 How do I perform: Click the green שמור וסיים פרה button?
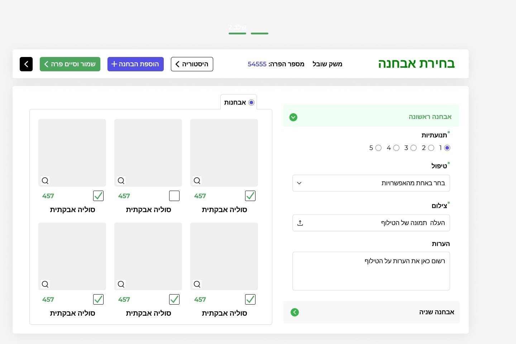pos(70,64)
